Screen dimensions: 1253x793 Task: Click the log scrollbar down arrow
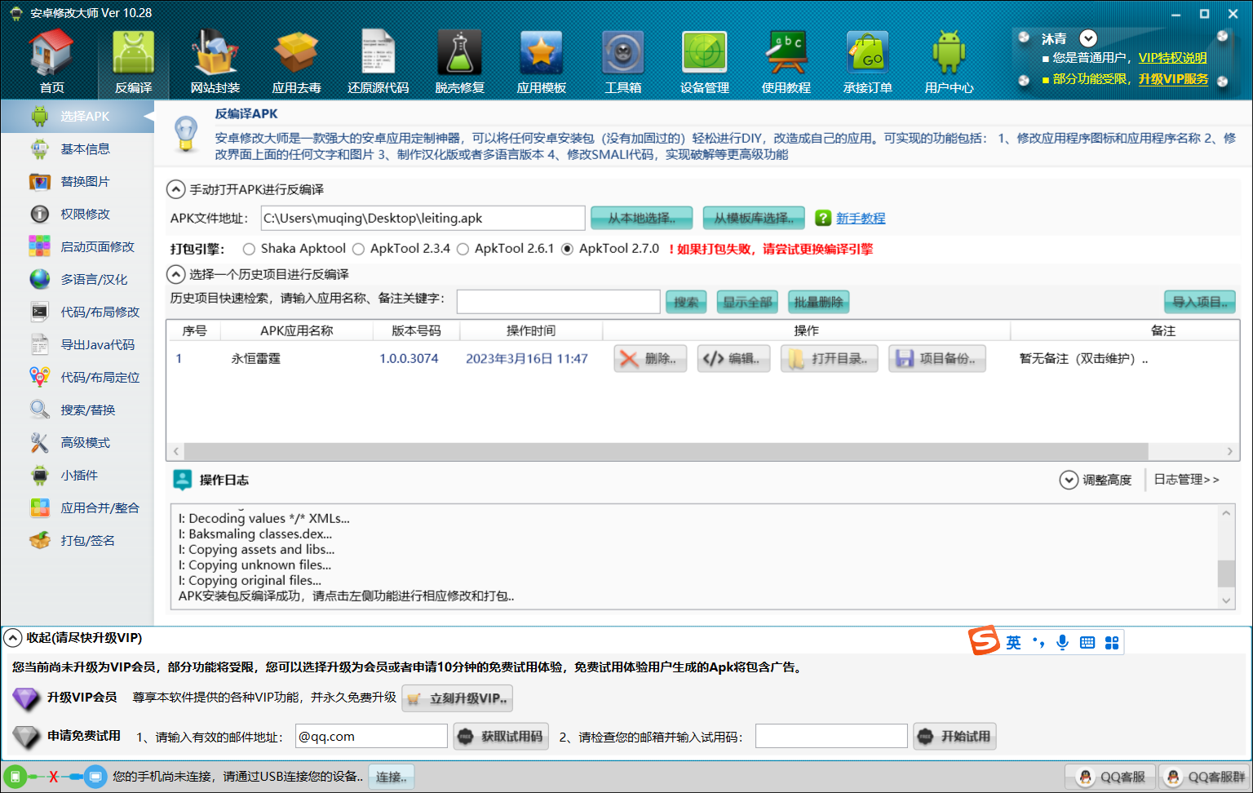(x=1226, y=600)
